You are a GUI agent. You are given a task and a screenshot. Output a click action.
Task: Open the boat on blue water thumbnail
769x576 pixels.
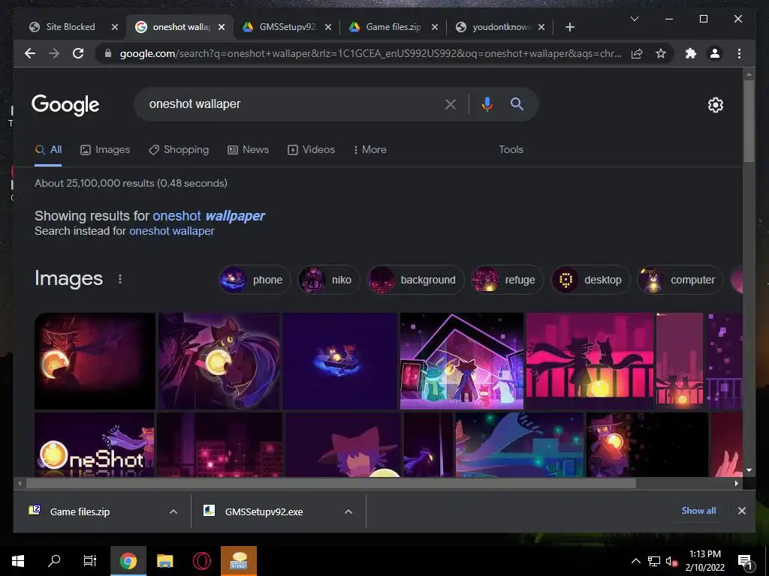339,361
